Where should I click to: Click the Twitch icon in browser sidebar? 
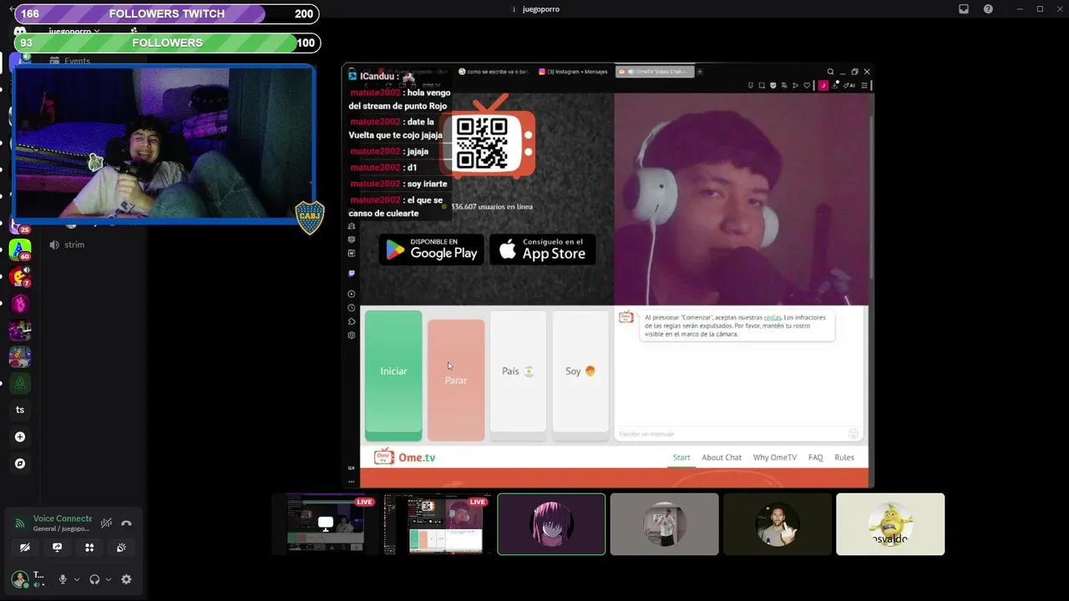352,273
